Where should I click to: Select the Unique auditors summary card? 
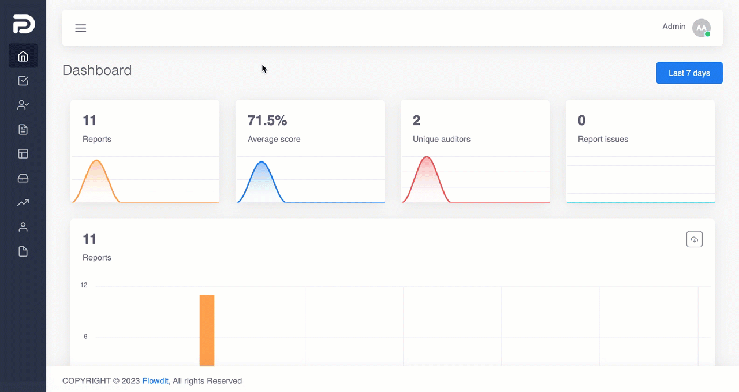[x=475, y=152]
